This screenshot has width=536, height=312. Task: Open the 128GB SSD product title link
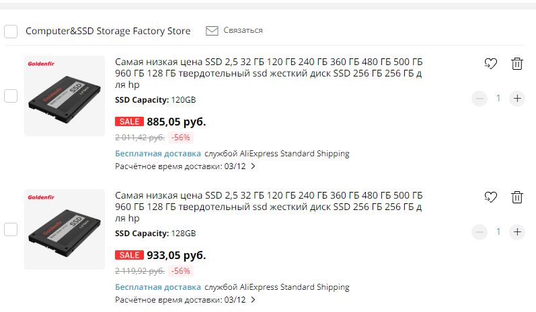[269, 206]
